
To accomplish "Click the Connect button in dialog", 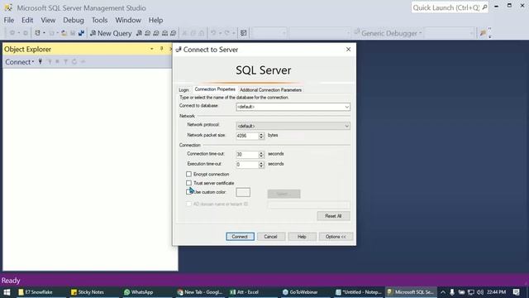I will 240,237.
